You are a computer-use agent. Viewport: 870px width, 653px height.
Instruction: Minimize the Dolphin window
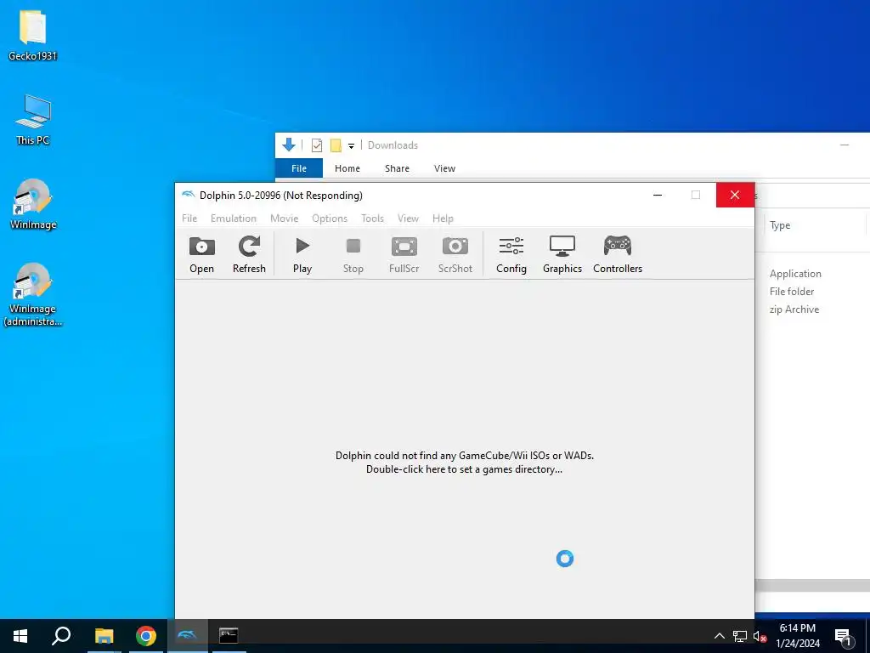click(x=658, y=195)
